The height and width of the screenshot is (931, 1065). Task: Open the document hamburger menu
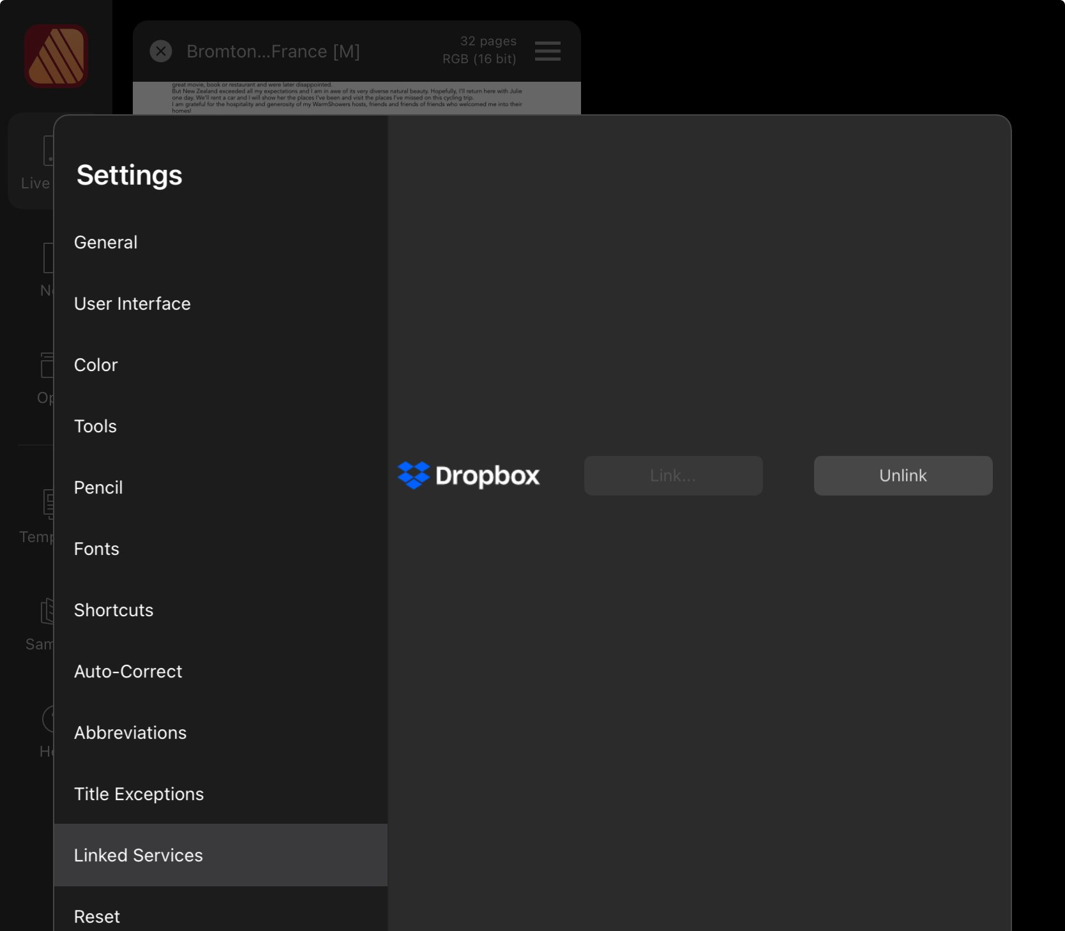coord(548,51)
